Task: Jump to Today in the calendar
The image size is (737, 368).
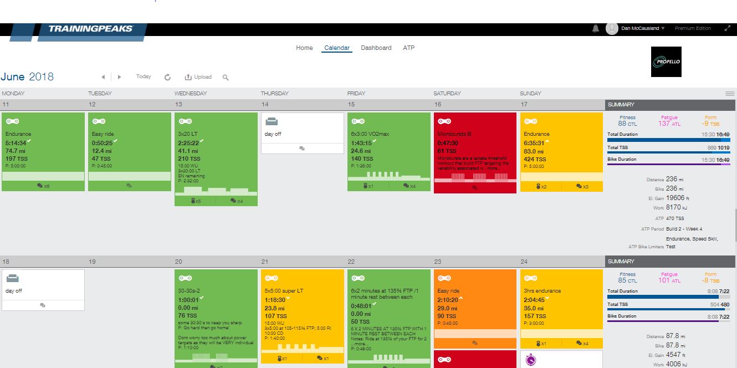Action: pos(144,76)
